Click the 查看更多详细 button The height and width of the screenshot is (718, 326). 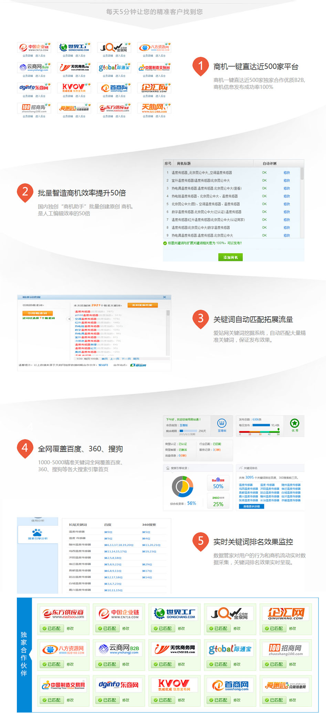(252, 506)
